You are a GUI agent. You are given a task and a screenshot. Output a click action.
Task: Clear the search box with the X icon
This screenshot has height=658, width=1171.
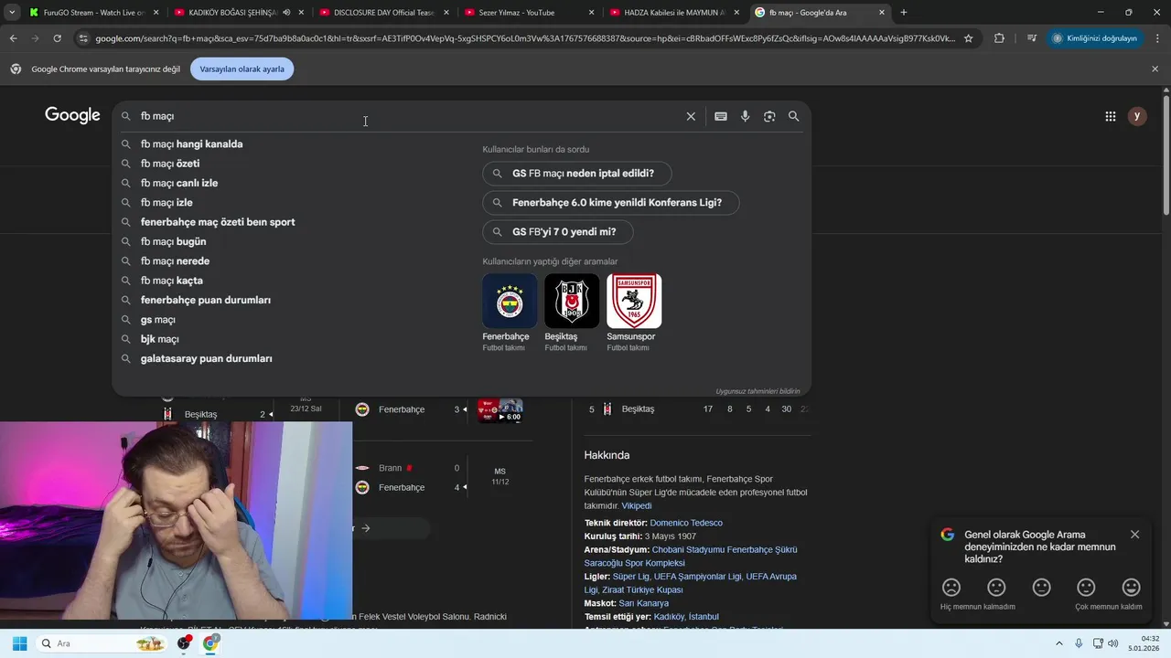coord(691,116)
